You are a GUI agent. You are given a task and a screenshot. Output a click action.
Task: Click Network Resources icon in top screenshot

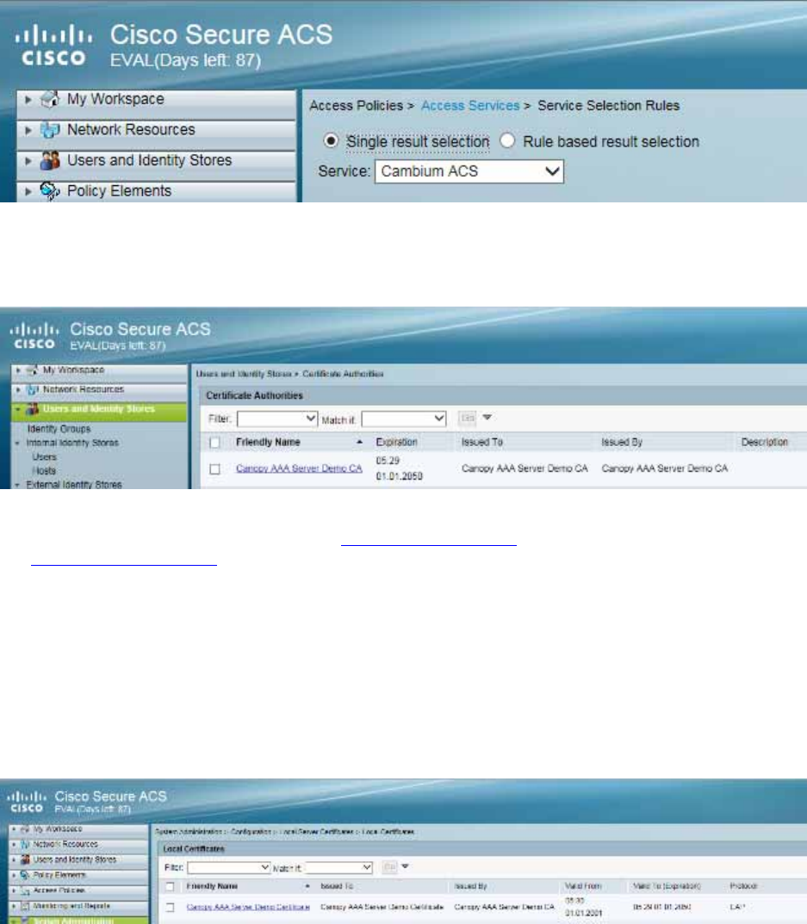[50, 130]
